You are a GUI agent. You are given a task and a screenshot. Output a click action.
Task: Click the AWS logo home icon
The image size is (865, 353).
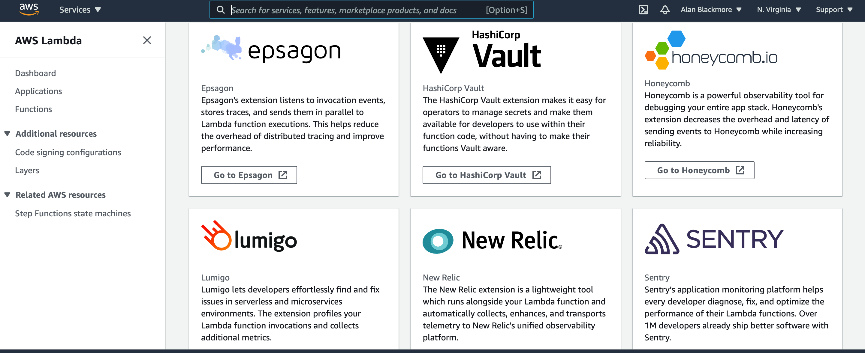pos(29,9)
